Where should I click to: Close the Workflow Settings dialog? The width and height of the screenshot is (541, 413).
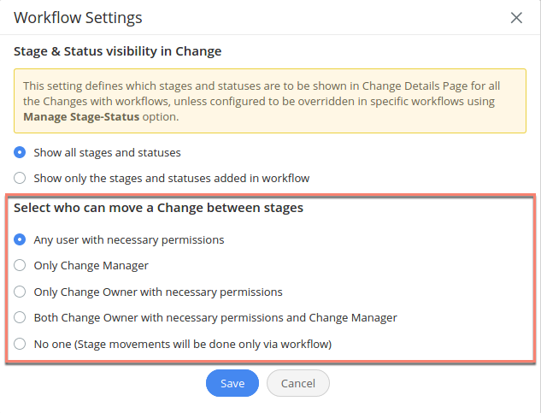pyautogui.click(x=516, y=18)
